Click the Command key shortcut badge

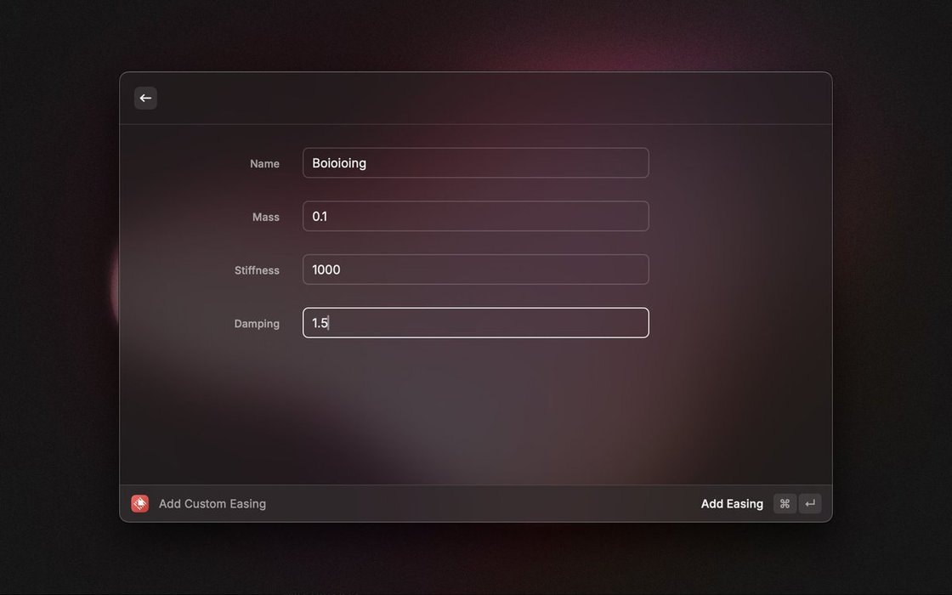(x=785, y=504)
